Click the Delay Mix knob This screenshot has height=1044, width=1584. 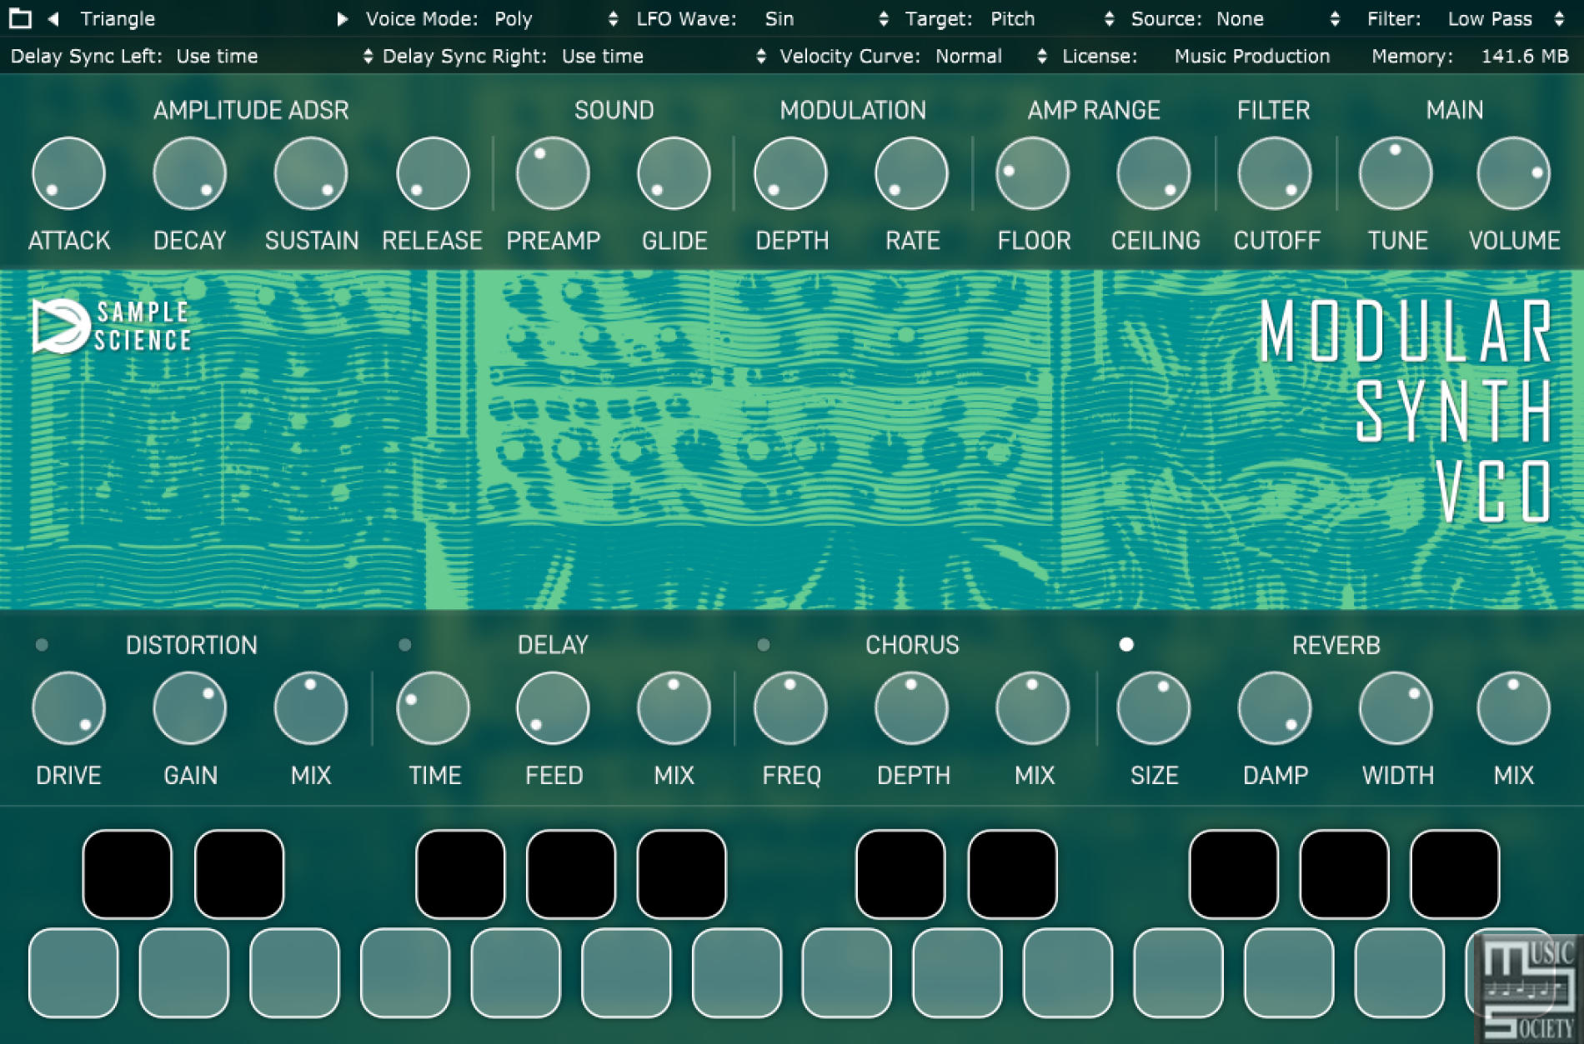[674, 708]
